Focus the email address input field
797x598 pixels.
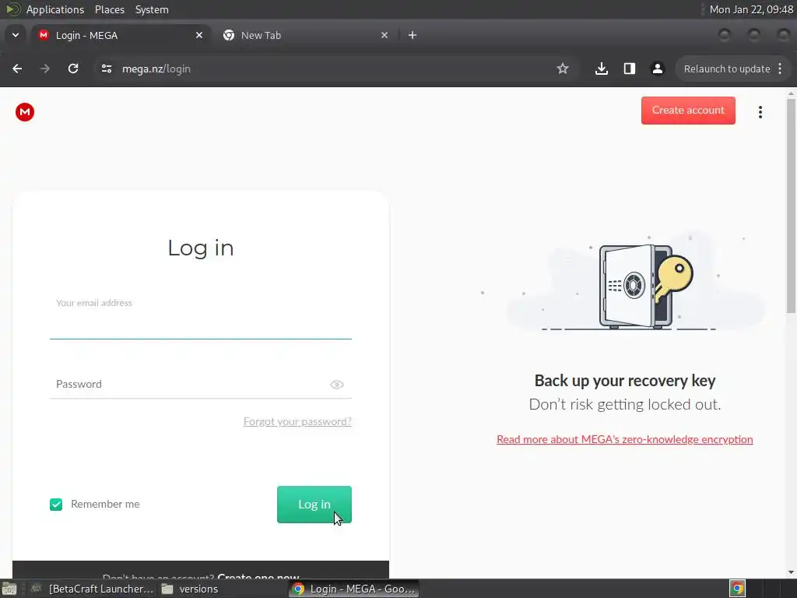[200, 326]
